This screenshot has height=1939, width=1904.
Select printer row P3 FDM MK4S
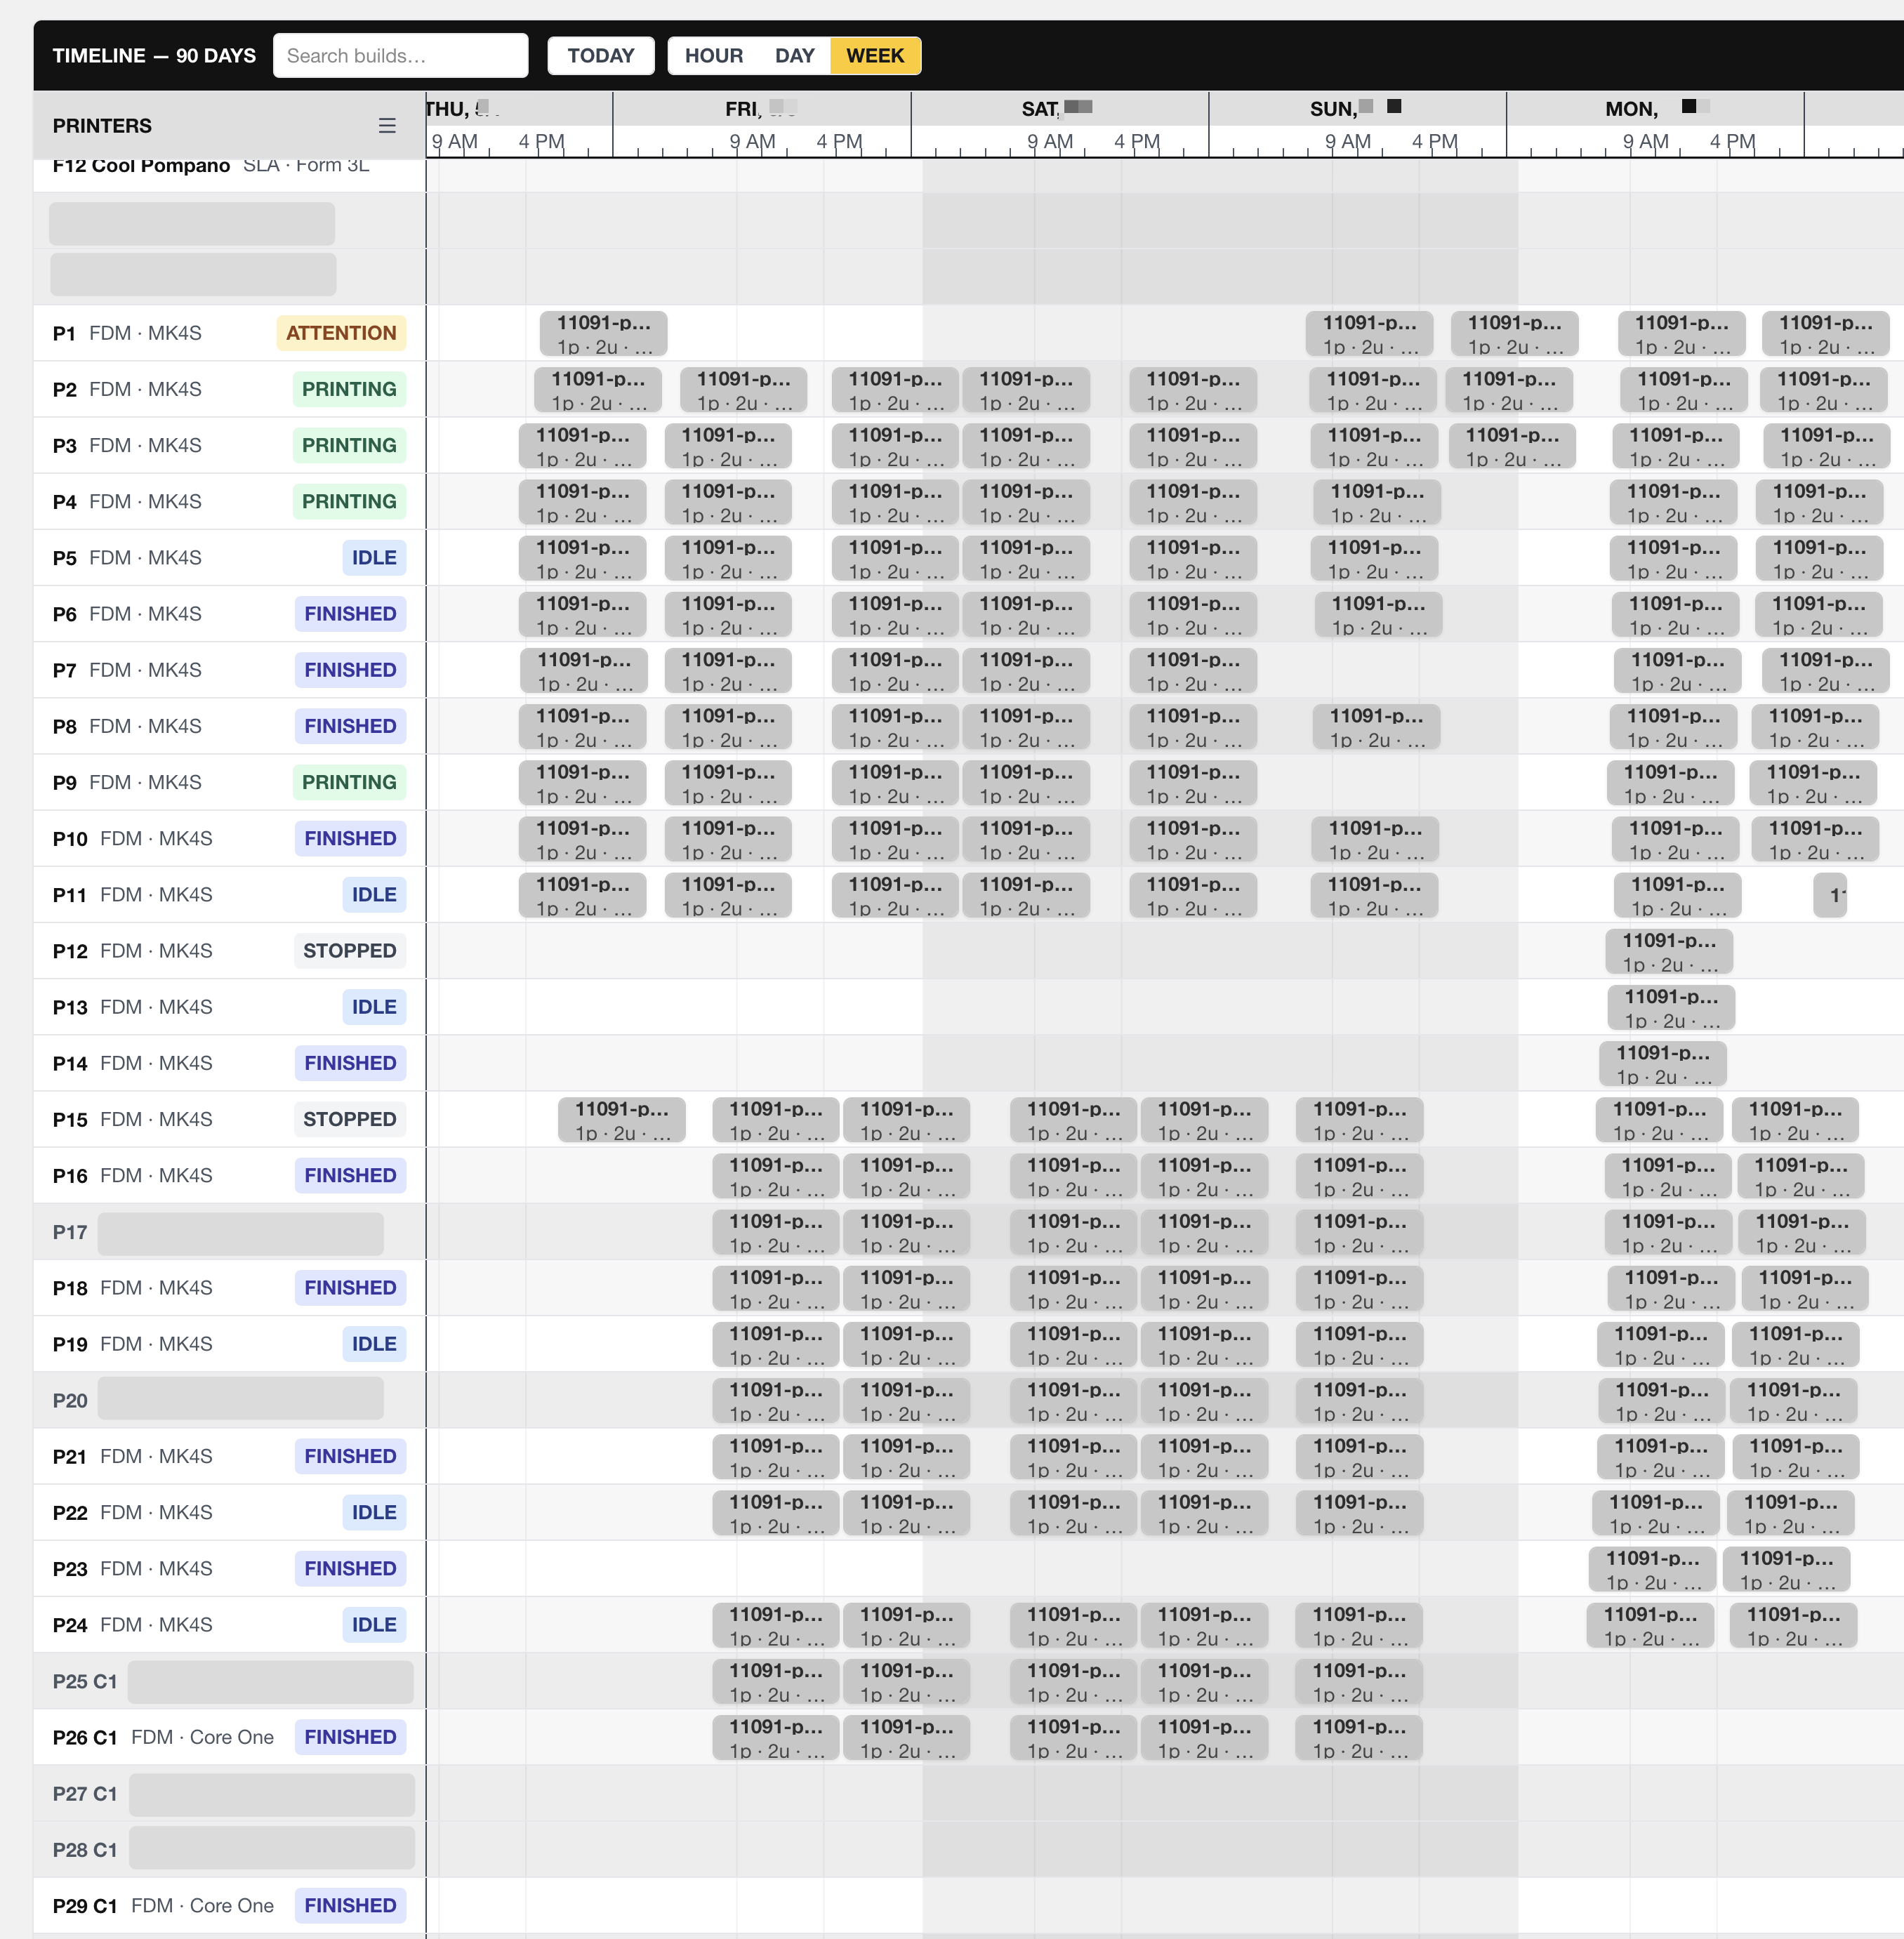click(229, 445)
